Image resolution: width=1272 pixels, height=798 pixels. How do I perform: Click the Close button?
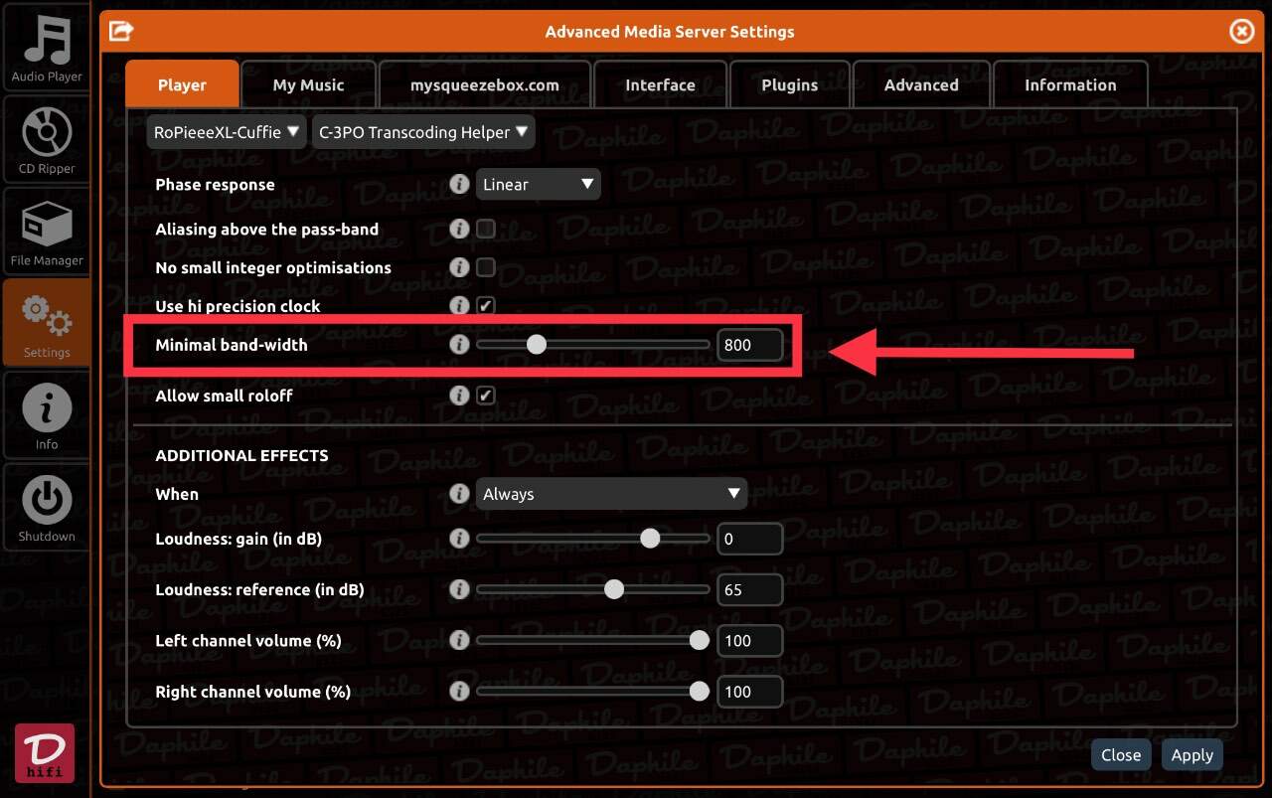coord(1121,755)
